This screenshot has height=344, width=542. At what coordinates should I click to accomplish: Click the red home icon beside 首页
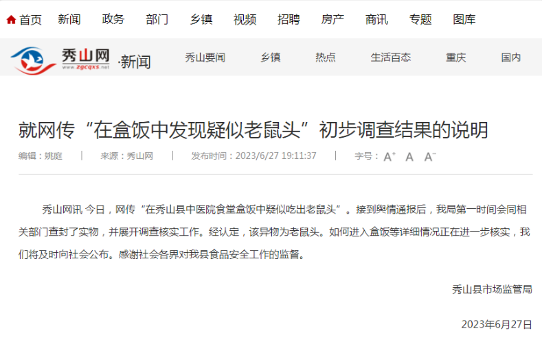tap(11, 20)
